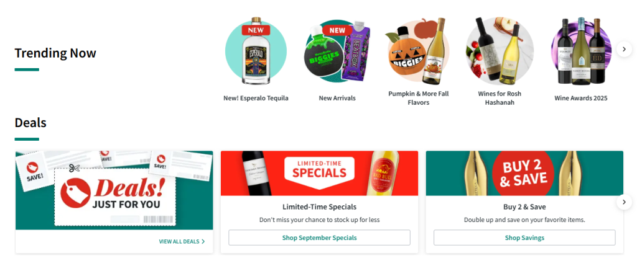Advance the Trending Now carousel with the arrow
Image resolution: width=637 pixels, height=258 pixels.
(x=624, y=50)
